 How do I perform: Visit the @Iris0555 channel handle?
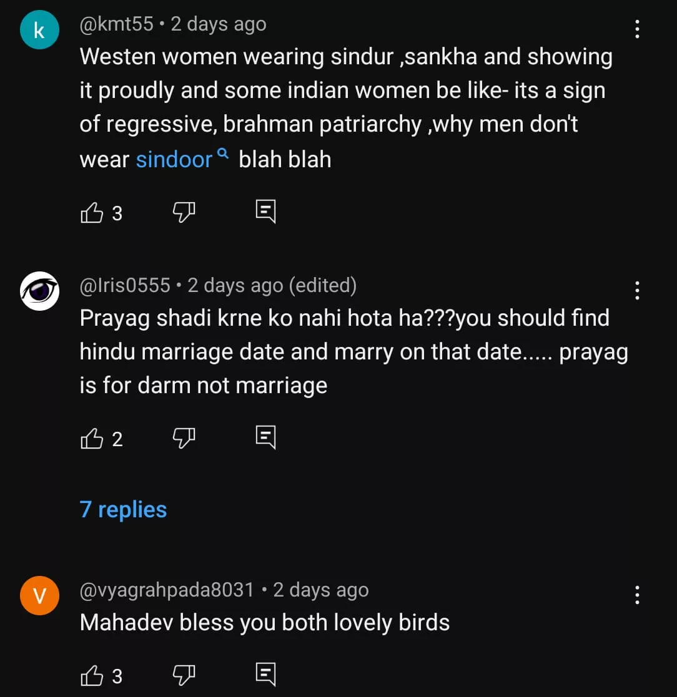(125, 285)
